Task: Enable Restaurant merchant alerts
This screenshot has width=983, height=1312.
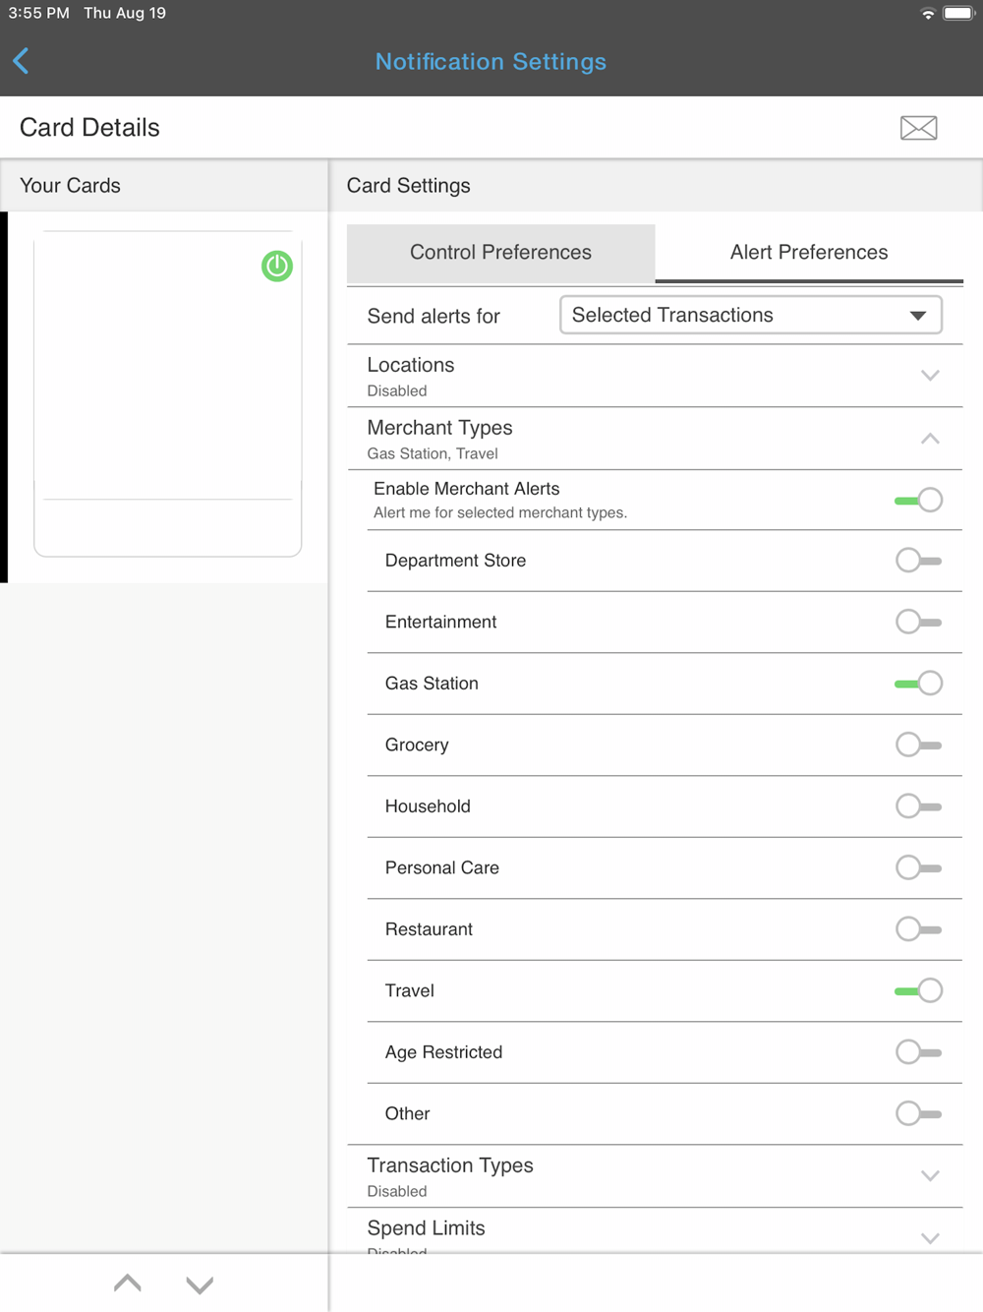Action: coord(918,929)
